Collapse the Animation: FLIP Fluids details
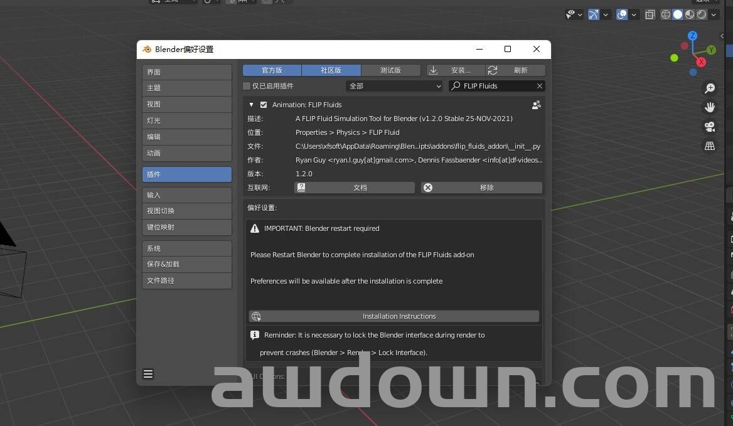 252,105
